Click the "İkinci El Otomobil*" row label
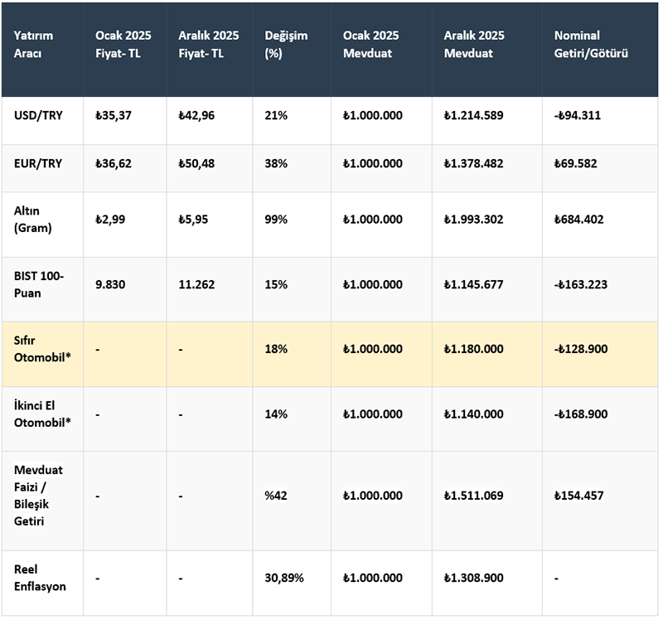The width and height of the screenshot is (663, 620). coord(41,414)
